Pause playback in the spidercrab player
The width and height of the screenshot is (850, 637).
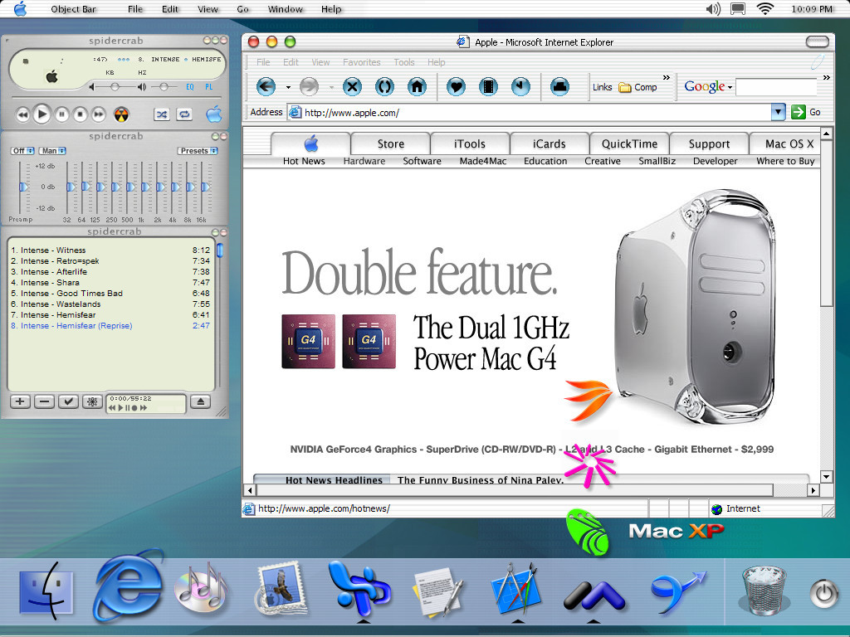[x=62, y=114]
